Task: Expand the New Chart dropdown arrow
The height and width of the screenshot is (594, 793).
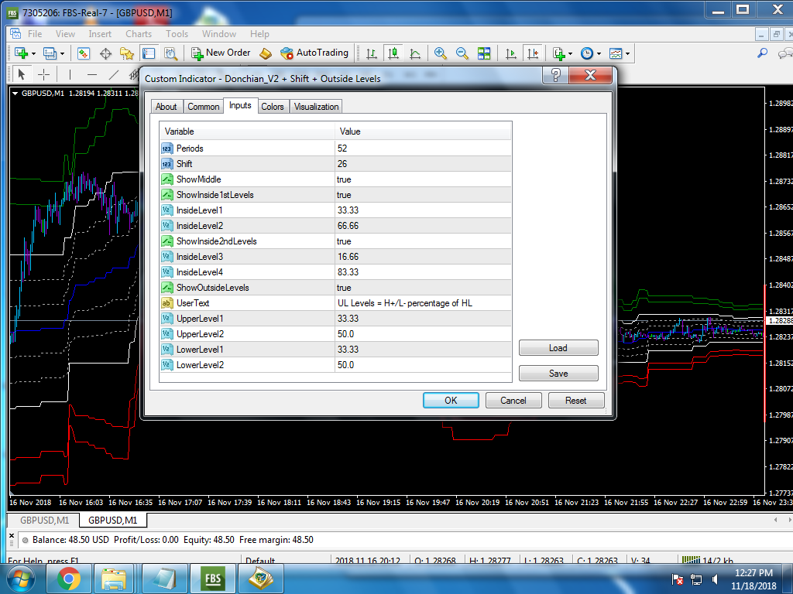Action: click(x=34, y=53)
